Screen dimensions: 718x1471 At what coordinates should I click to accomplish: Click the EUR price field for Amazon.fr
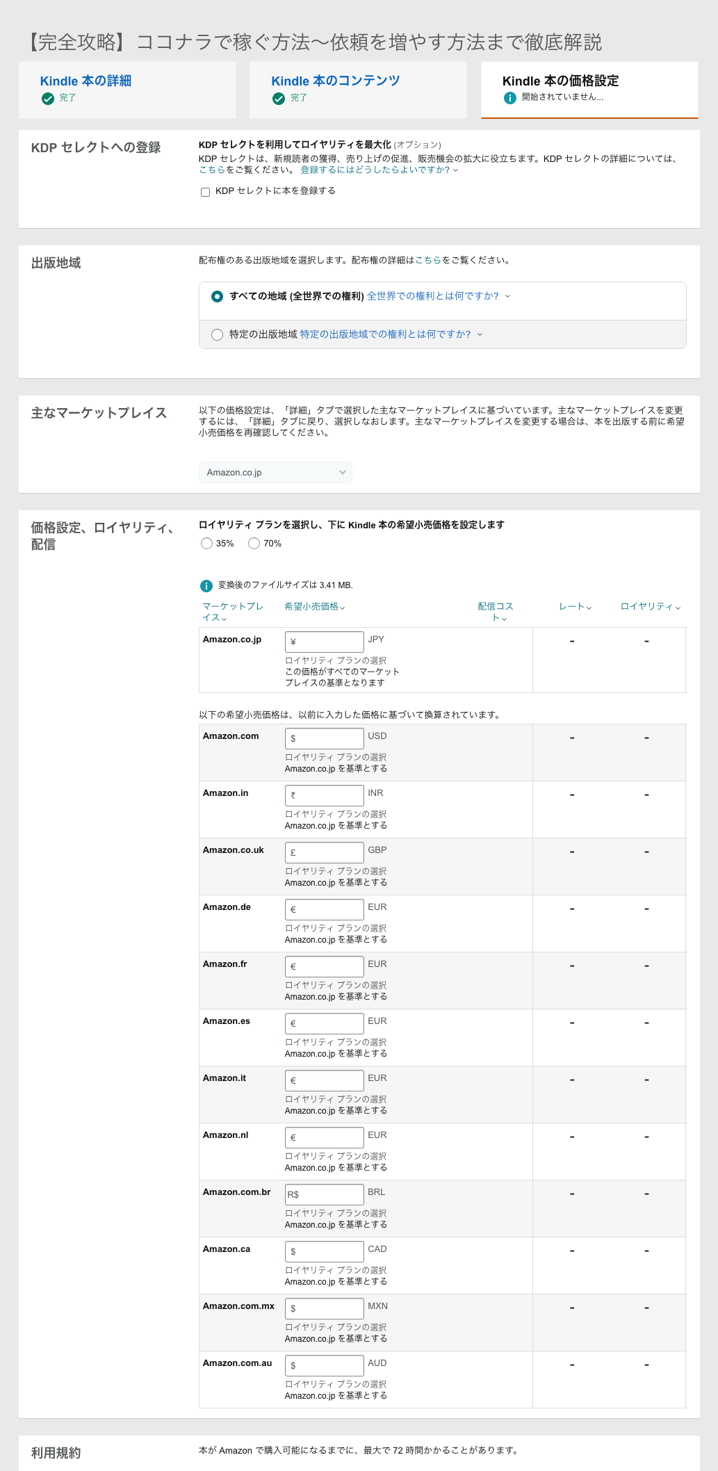[325, 966]
